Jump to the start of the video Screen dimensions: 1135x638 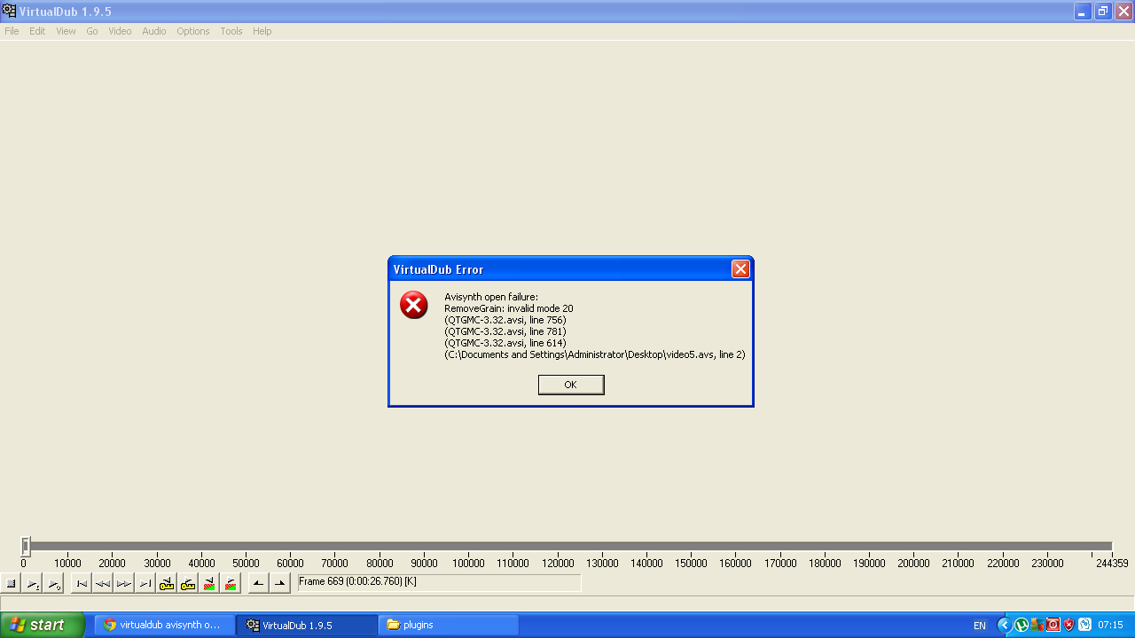click(82, 583)
